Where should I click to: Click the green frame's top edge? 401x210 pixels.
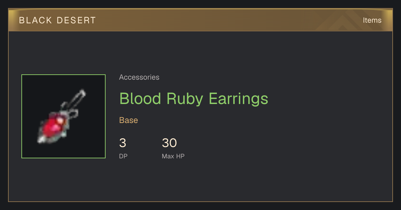(63, 75)
